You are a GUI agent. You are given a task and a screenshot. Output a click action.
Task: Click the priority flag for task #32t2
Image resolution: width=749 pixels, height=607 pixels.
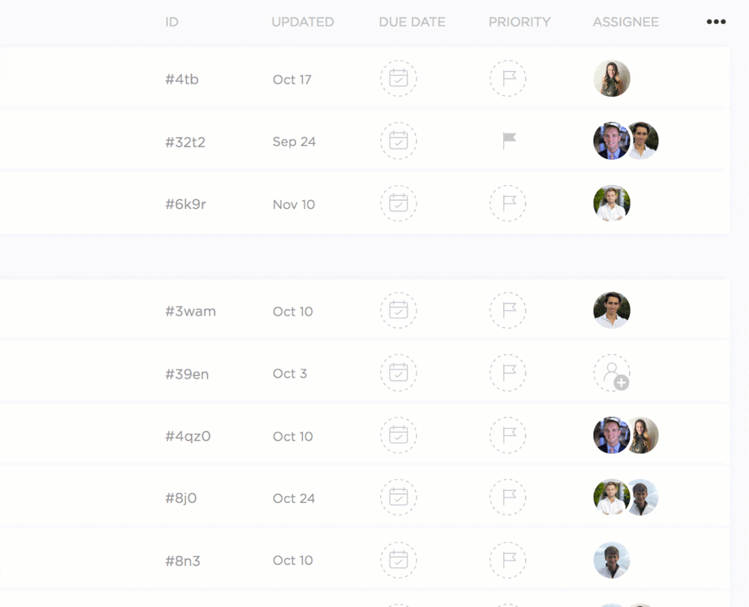click(509, 141)
